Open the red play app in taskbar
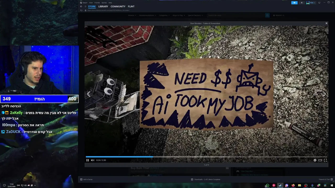The height and width of the screenshot is (188, 335). click(x=274, y=185)
